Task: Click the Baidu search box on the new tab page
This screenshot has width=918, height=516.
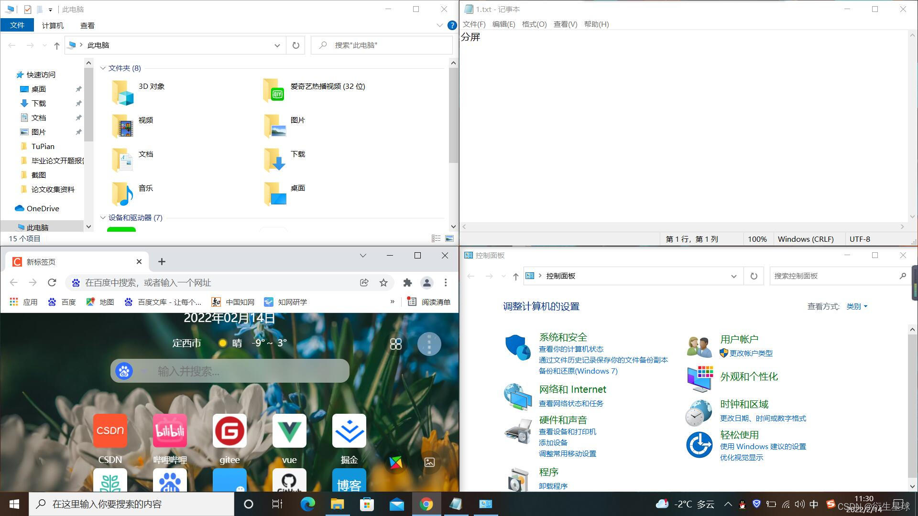Action: coord(229,371)
